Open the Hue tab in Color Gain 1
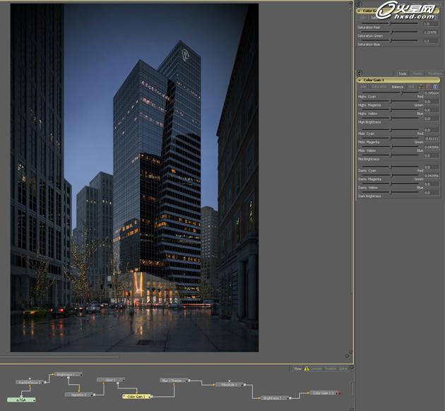 point(411,87)
